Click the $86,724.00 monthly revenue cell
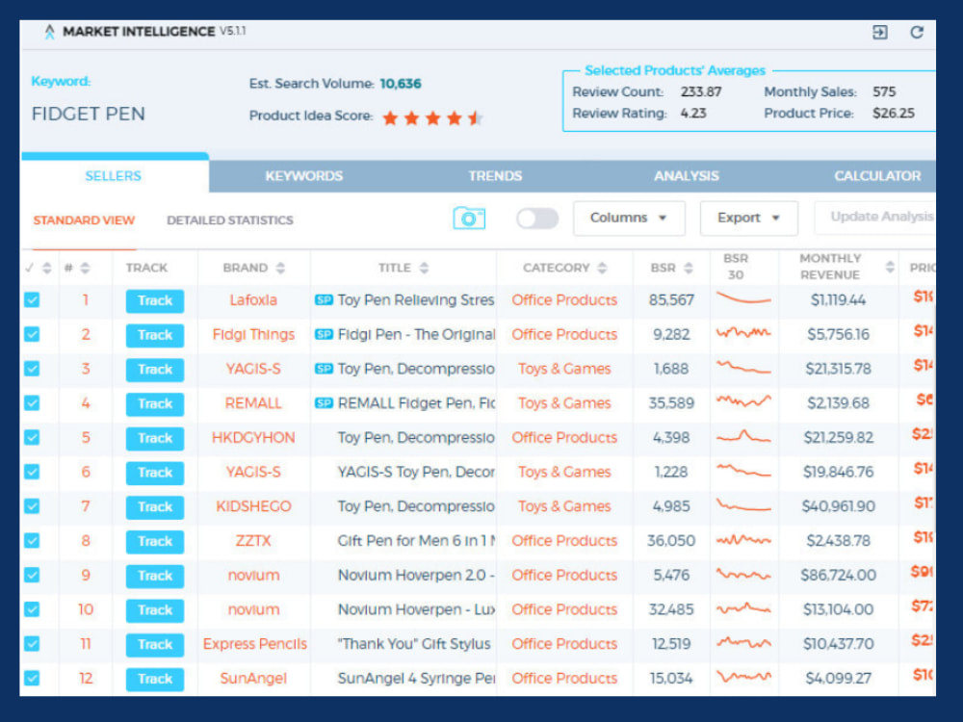This screenshot has height=722, width=963. point(838,575)
